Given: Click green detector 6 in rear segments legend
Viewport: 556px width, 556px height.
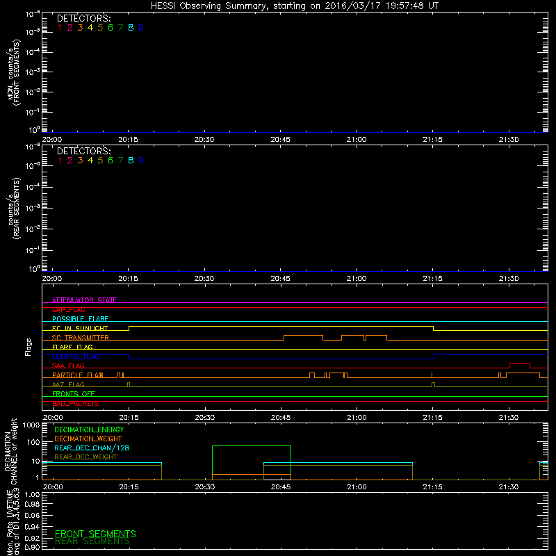Looking at the screenshot, I should click(111, 161).
